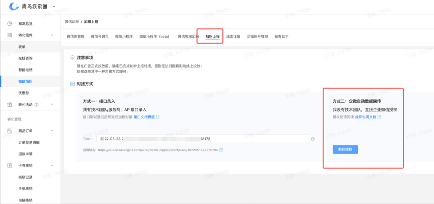Open the dropdown arrow beside 青鸟线索通
434x204 pixels.
pos(54,6)
